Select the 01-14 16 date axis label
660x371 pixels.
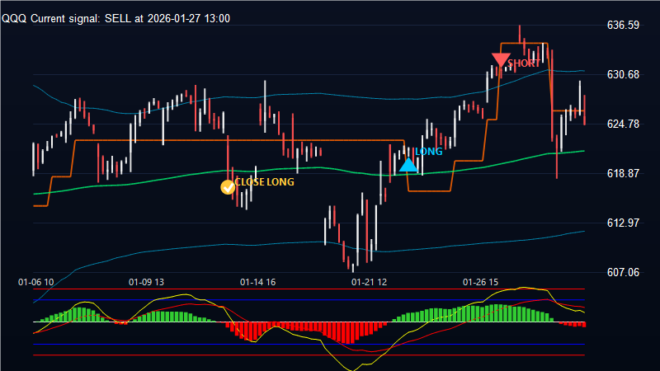click(257, 282)
